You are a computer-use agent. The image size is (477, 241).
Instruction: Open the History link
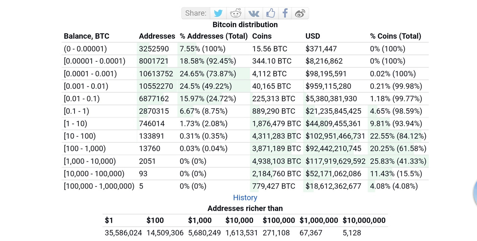click(x=245, y=198)
